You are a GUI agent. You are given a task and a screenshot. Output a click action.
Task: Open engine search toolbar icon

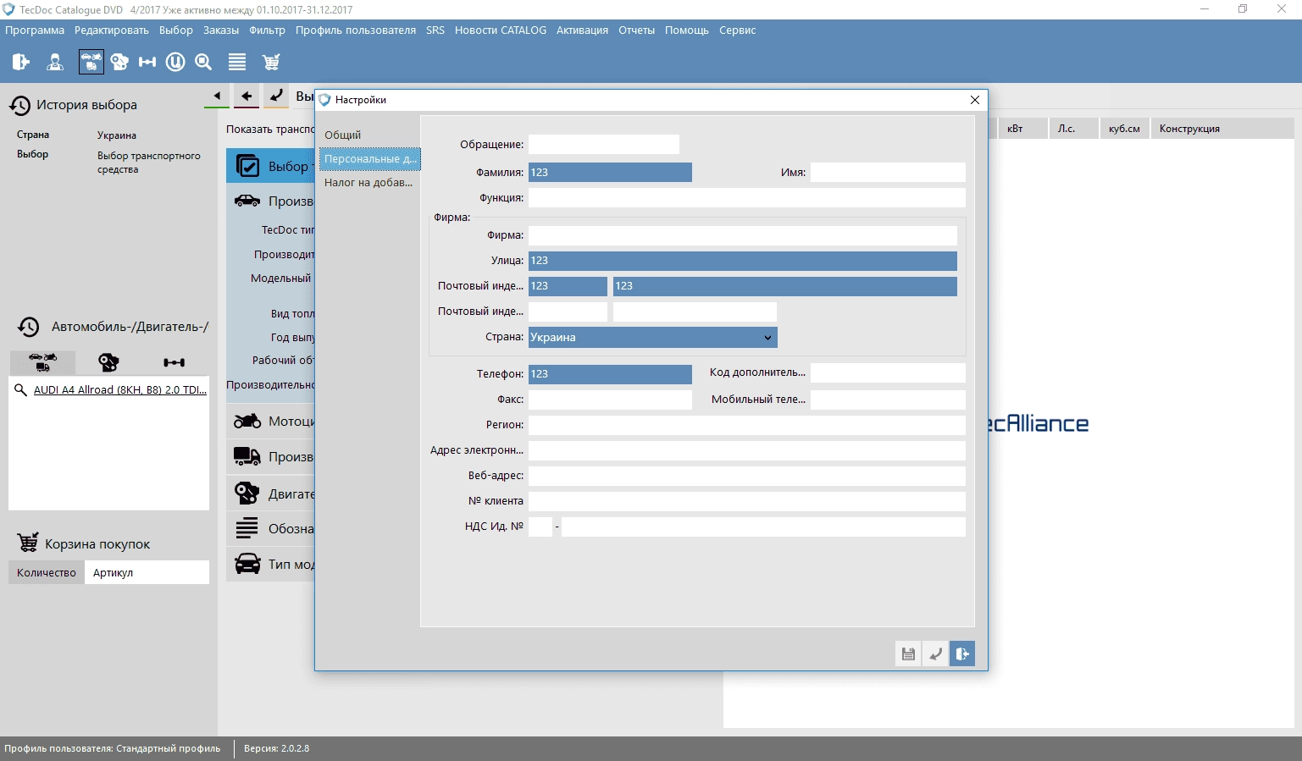[119, 62]
